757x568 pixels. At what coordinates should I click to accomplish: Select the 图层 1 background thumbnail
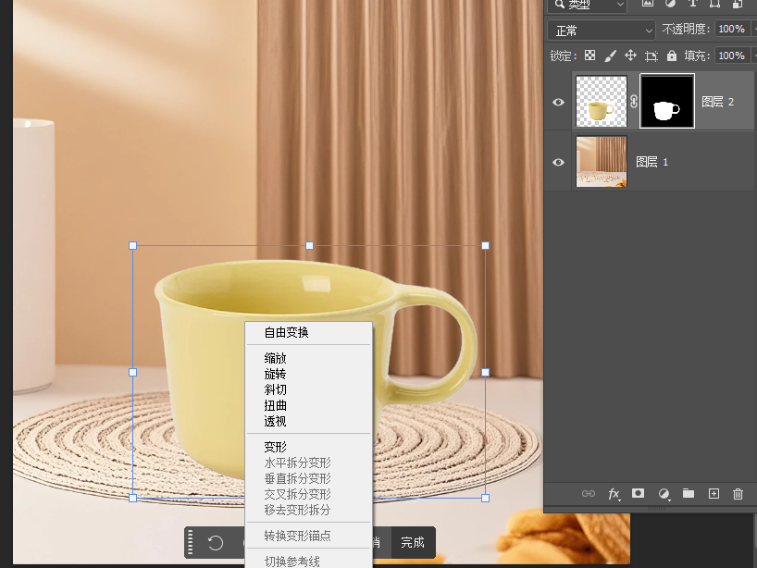(602, 162)
